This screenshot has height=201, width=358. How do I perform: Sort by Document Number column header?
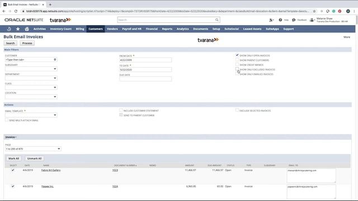(x=125, y=165)
